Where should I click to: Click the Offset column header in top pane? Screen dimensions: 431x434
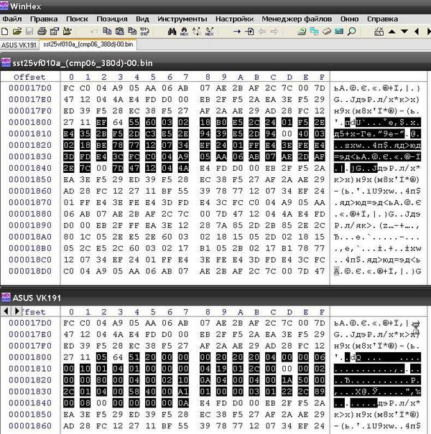[x=29, y=77]
